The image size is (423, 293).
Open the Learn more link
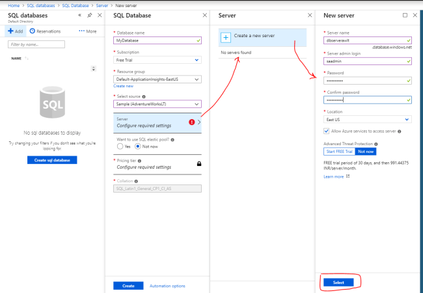333,176
